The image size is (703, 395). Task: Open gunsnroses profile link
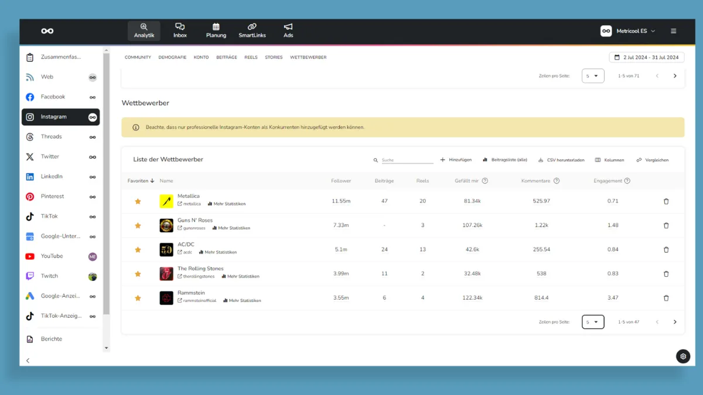pyautogui.click(x=192, y=228)
